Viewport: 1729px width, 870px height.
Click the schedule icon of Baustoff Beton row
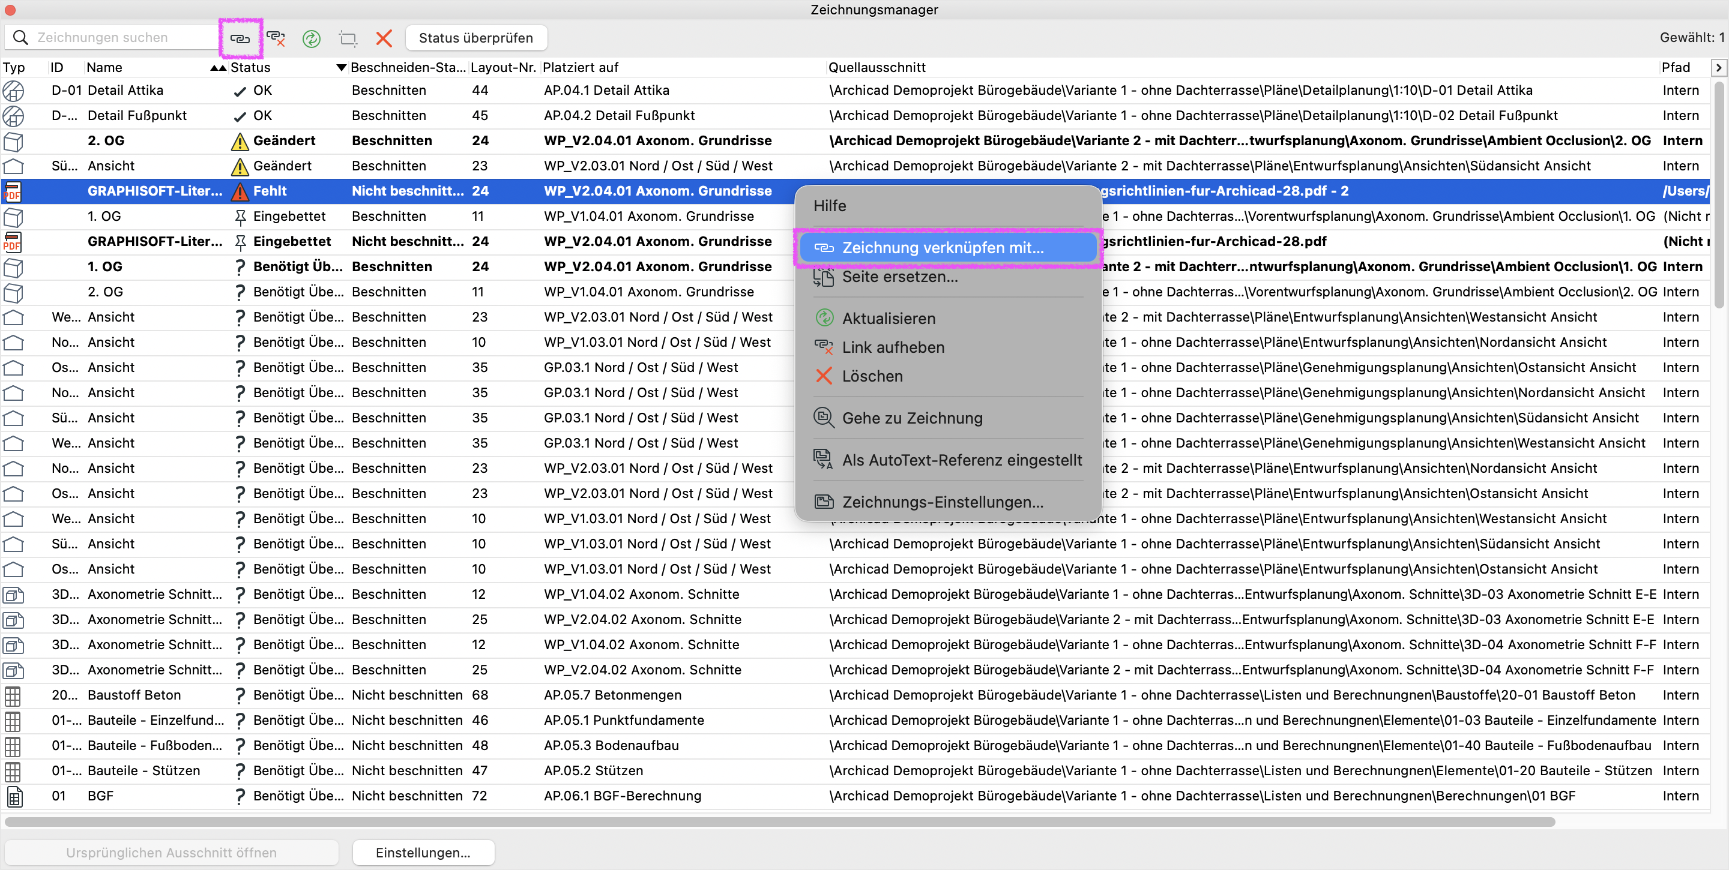13,695
